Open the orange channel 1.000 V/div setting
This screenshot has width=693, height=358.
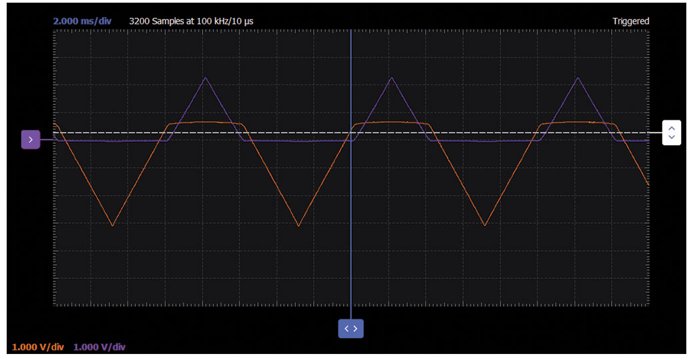coord(38,347)
